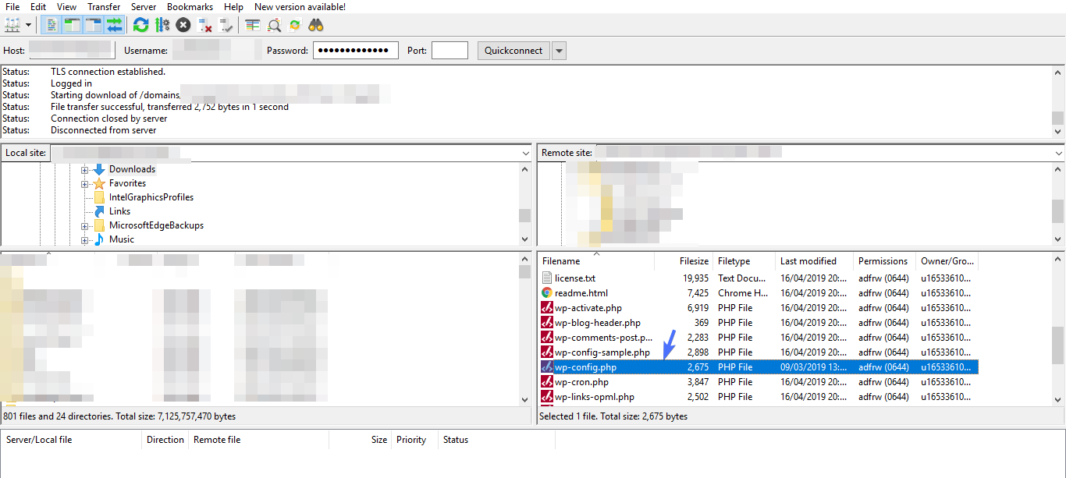Click the wp-cron.php file icon
Image resolution: width=1066 pixels, height=478 pixels.
point(547,382)
